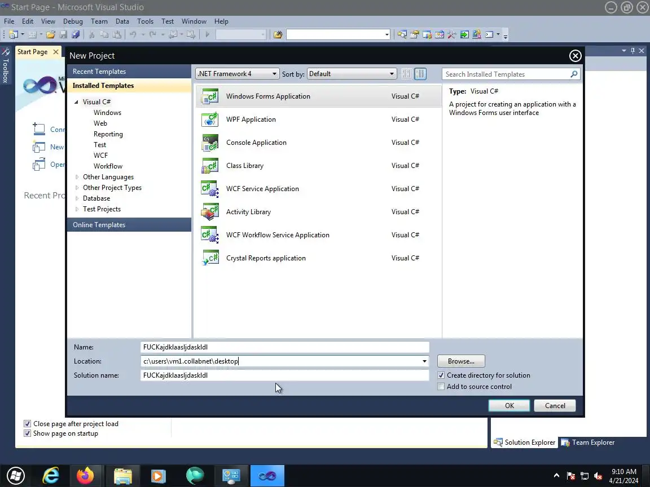
Task: Click the Solution name input field
Action: (285, 375)
